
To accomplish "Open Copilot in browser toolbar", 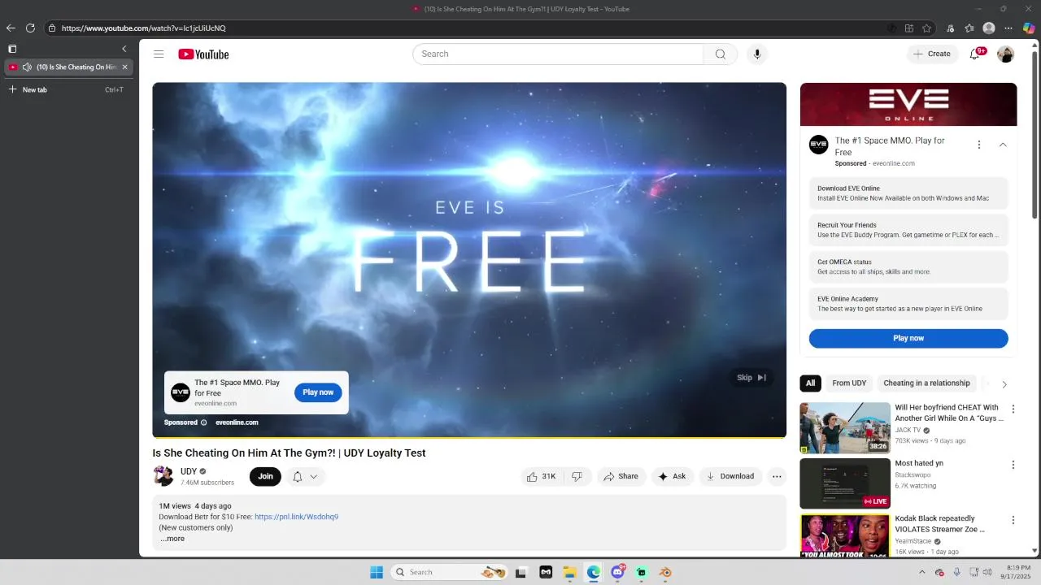I will pyautogui.click(x=1029, y=28).
